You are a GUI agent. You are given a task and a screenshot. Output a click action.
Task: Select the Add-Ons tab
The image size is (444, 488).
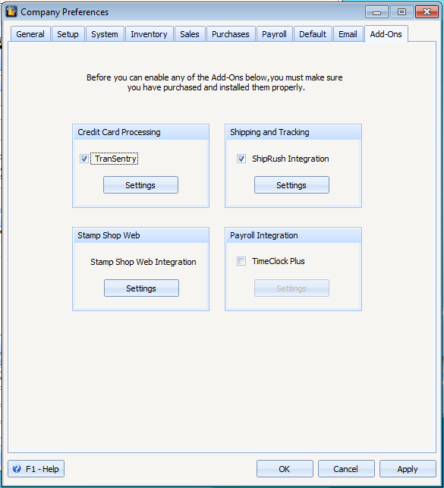click(x=386, y=34)
